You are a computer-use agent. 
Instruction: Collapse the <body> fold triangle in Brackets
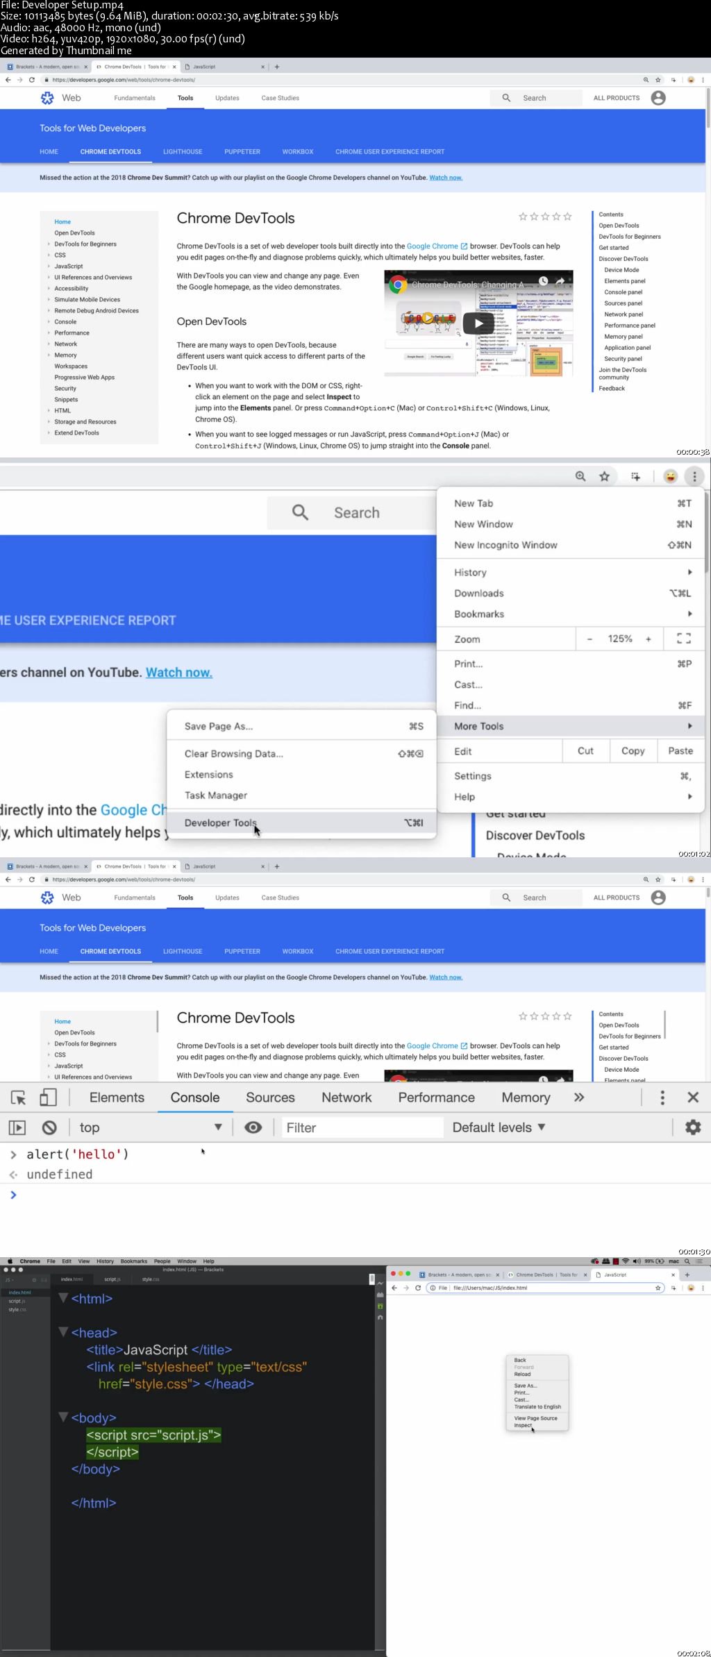point(63,1417)
